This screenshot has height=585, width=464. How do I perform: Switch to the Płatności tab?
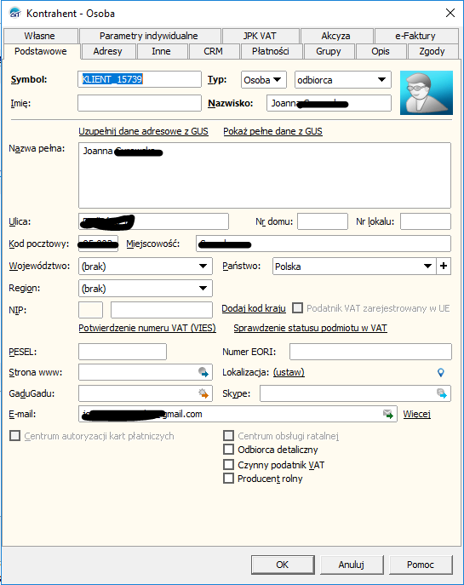pyautogui.click(x=271, y=51)
